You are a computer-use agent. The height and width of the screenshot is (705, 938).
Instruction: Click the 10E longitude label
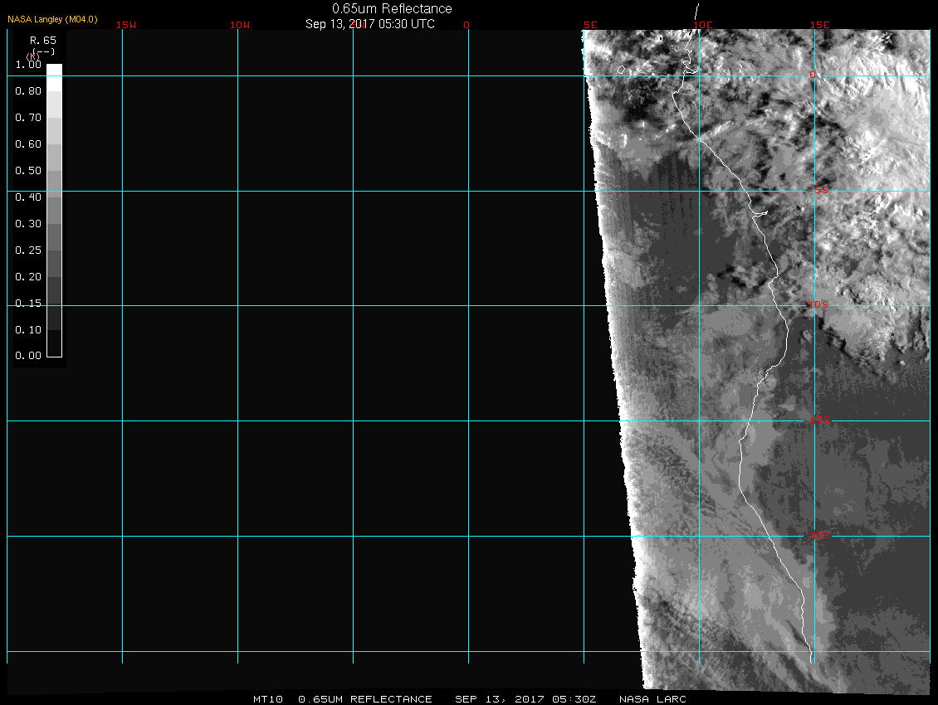click(703, 25)
